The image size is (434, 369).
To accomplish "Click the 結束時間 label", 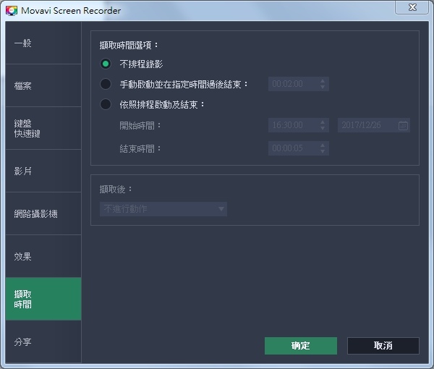I will [x=140, y=148].
